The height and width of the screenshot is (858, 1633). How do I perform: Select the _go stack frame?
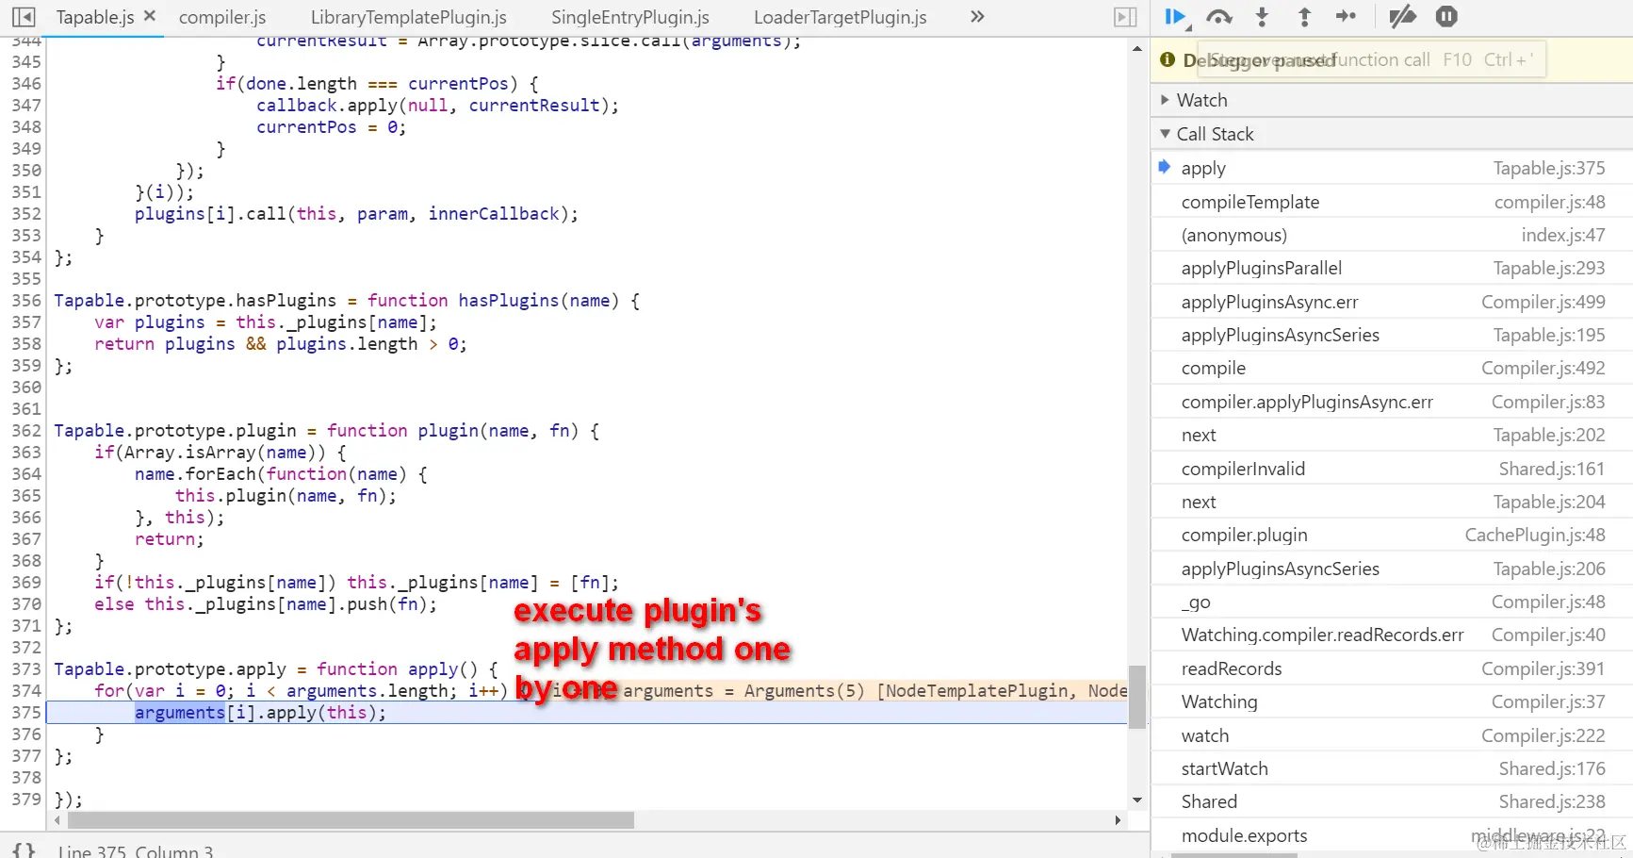[x=1391, y=602]
